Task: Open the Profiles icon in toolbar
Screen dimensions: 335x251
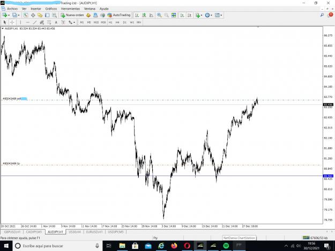Action: (x=14, y=15)
